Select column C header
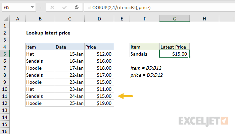 69,19
